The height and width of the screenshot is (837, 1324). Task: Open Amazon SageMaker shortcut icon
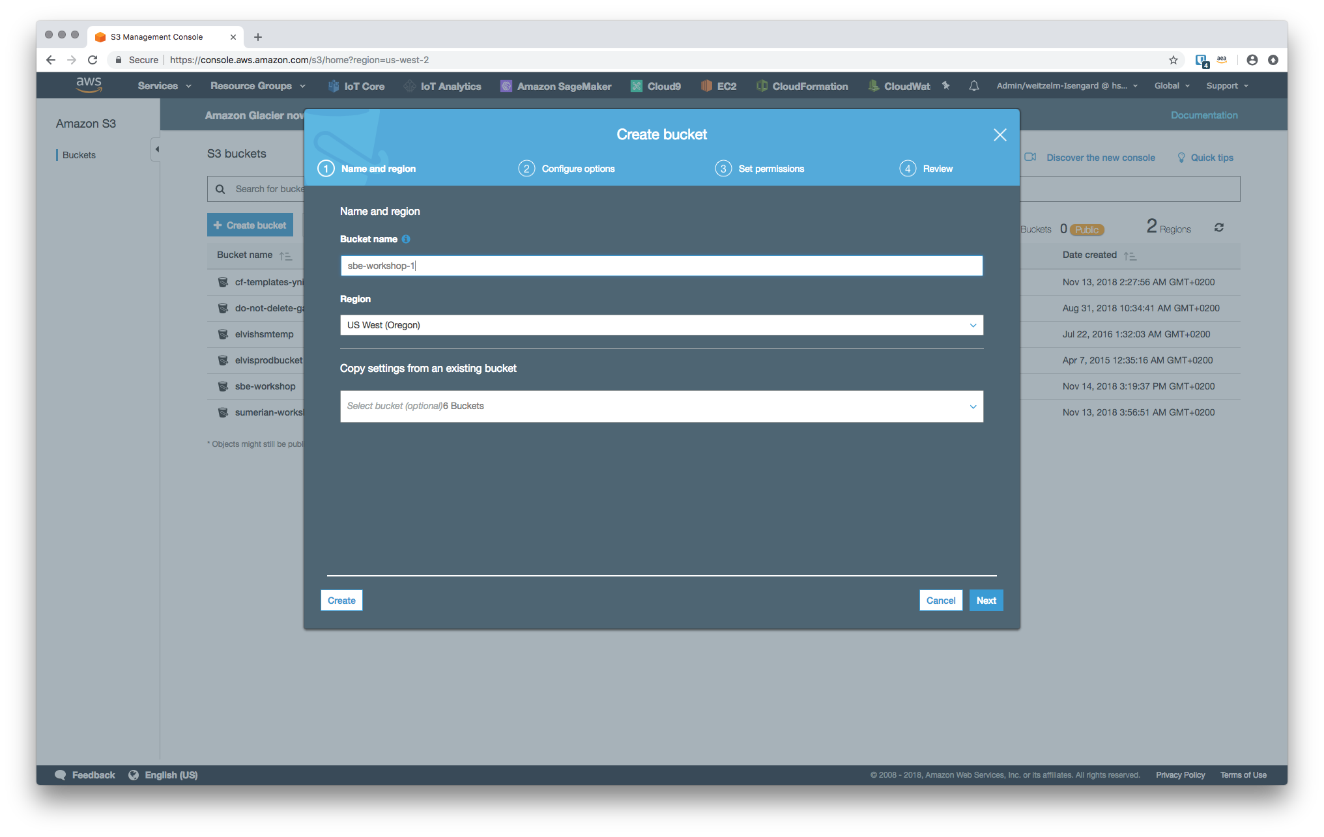tap(506, 86)
